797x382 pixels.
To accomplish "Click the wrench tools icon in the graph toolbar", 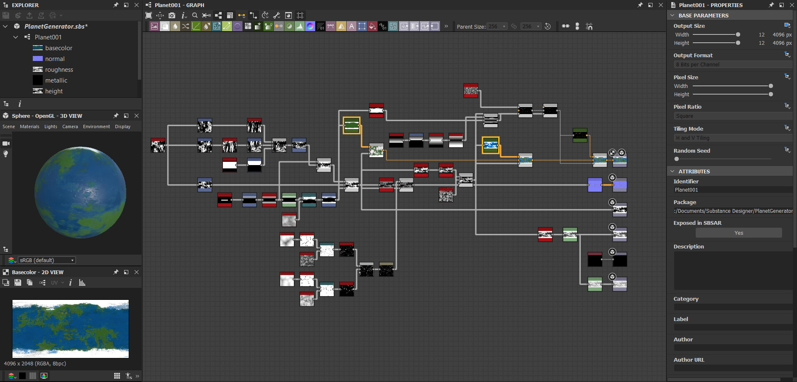I will pos(276,15).
